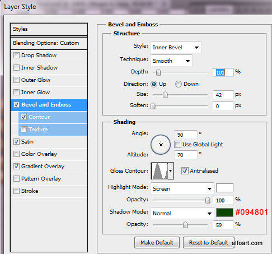Screen dimensions: 272x254
Task: Open the Style dropdown showing Inner Bevel
Action: point(176,47)
